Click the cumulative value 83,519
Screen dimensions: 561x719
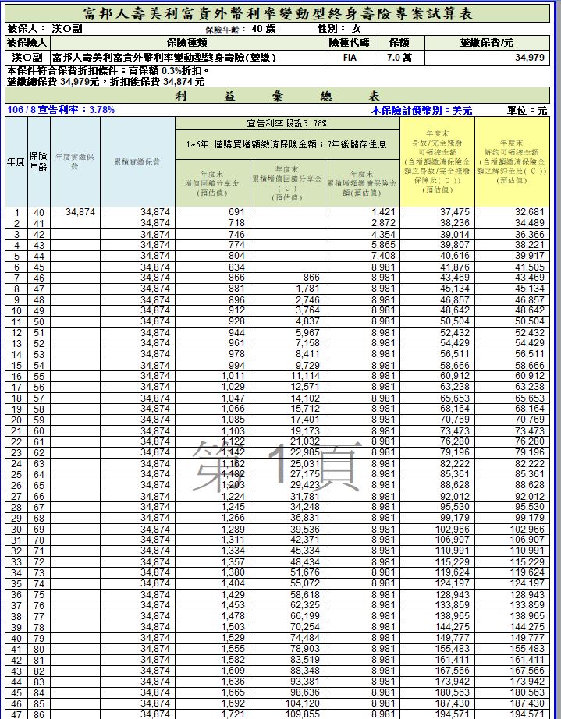[x=306, y=661]
